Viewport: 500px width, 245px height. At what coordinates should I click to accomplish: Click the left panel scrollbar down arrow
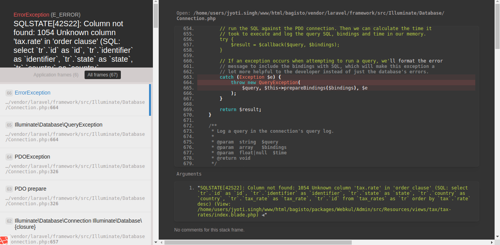point(156,242)
